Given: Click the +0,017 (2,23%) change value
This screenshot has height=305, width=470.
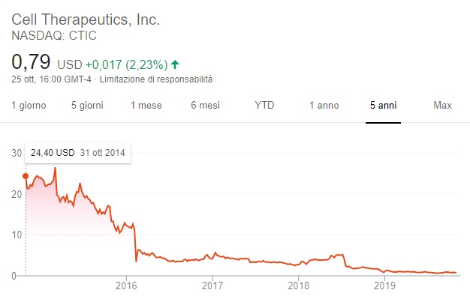Looking at the screenshot, I should tap(126, 64).
